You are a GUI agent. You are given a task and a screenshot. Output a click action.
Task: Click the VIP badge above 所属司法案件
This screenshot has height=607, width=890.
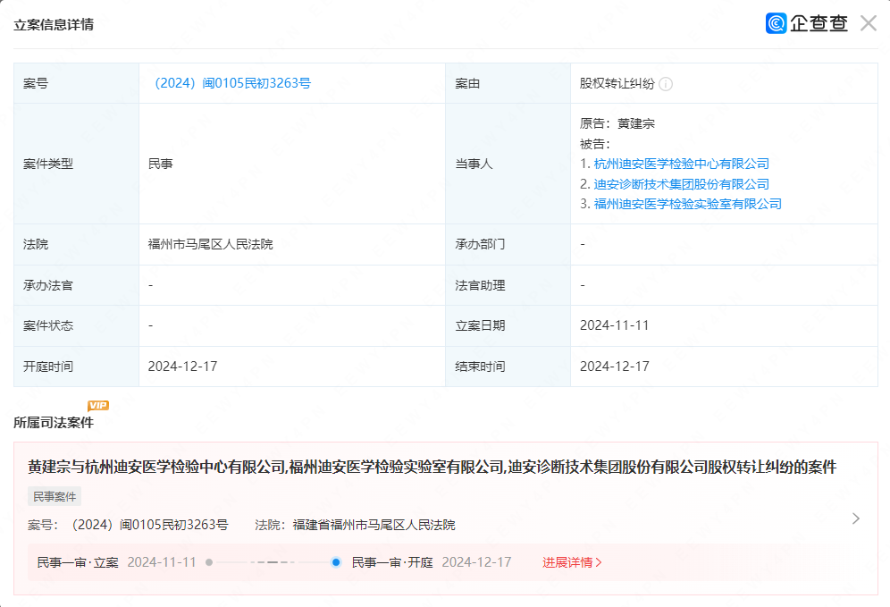[98, 406]
